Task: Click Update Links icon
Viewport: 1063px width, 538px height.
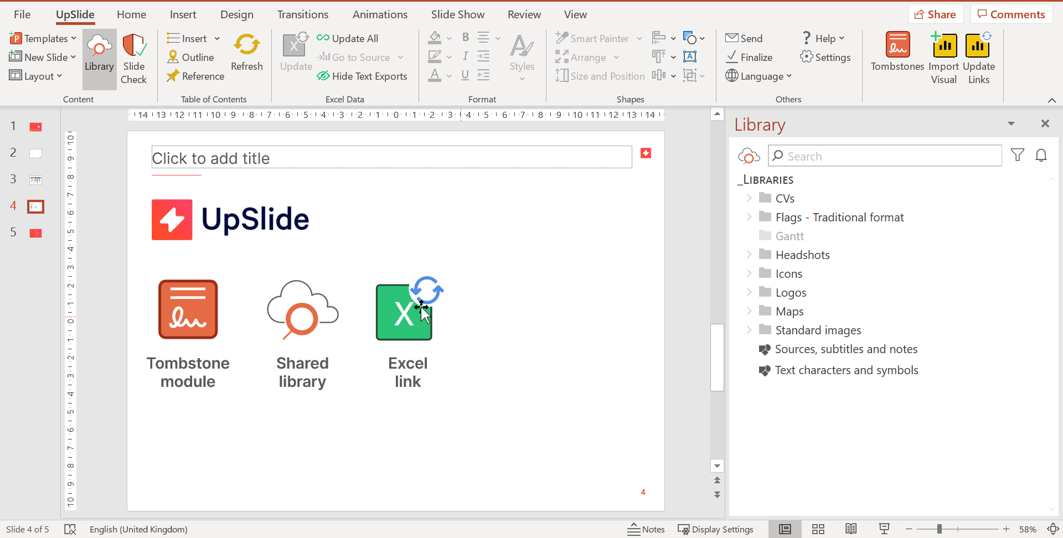Action: [x=978, y=44]
